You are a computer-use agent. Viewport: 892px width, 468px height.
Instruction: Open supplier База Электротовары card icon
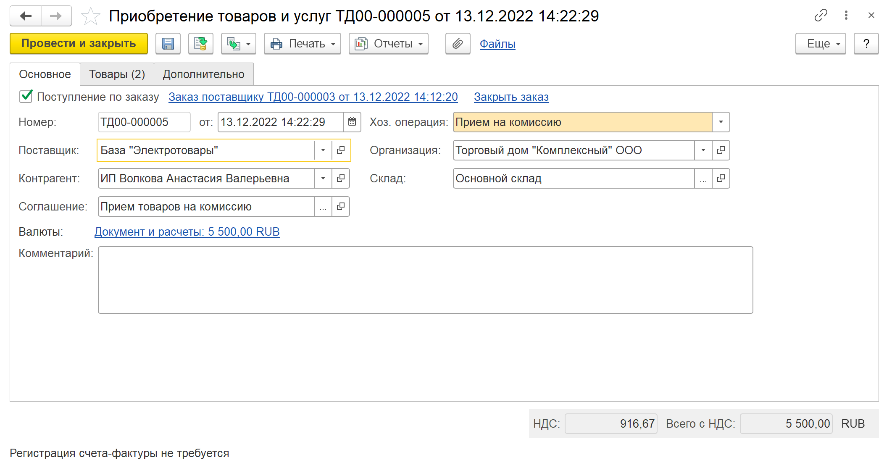tap(341, 150)
